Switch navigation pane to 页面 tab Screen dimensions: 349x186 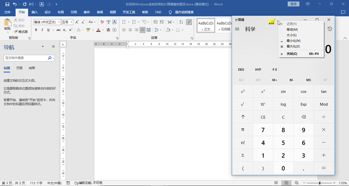click(19, 68)
